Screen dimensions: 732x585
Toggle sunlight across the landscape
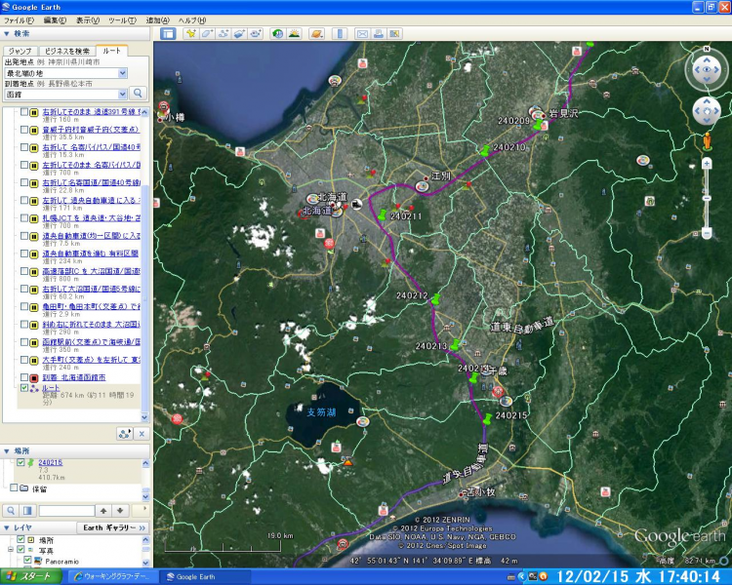[294, 33]
